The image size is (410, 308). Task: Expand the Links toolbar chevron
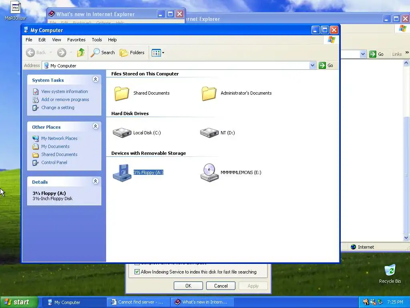point(407,53)
